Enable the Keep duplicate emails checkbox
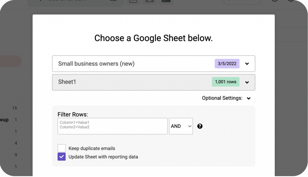This screenshot has height=177, width=308. (62, 148)
